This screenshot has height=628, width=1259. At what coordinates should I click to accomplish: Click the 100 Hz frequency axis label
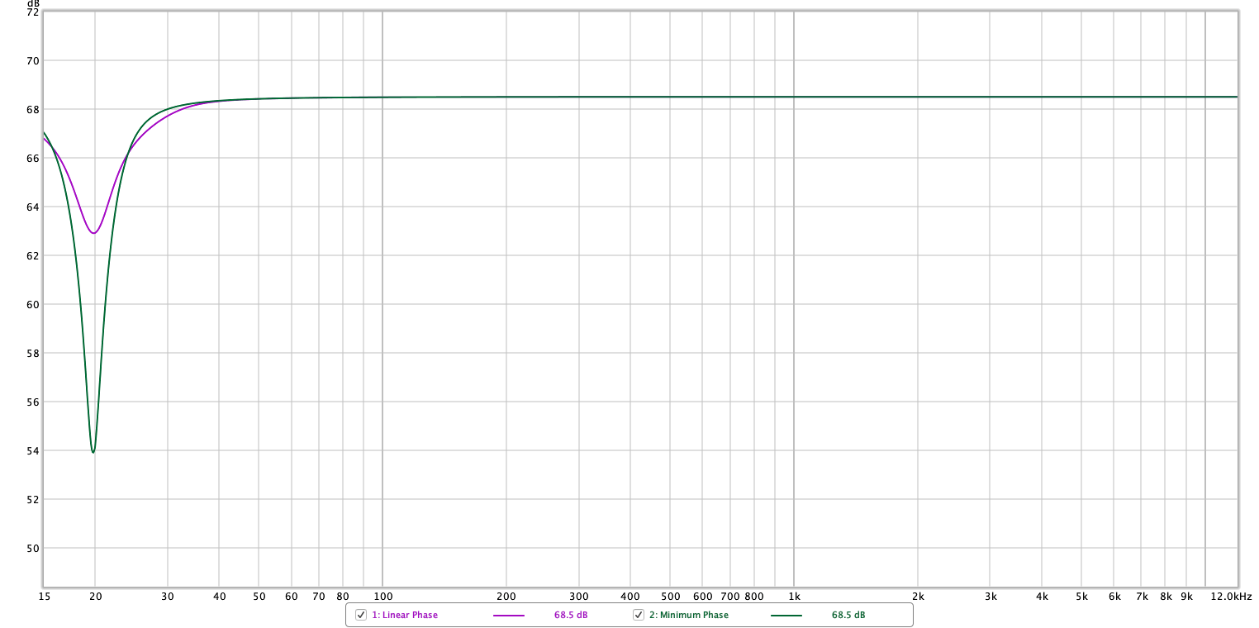click(x=382, y=596)
